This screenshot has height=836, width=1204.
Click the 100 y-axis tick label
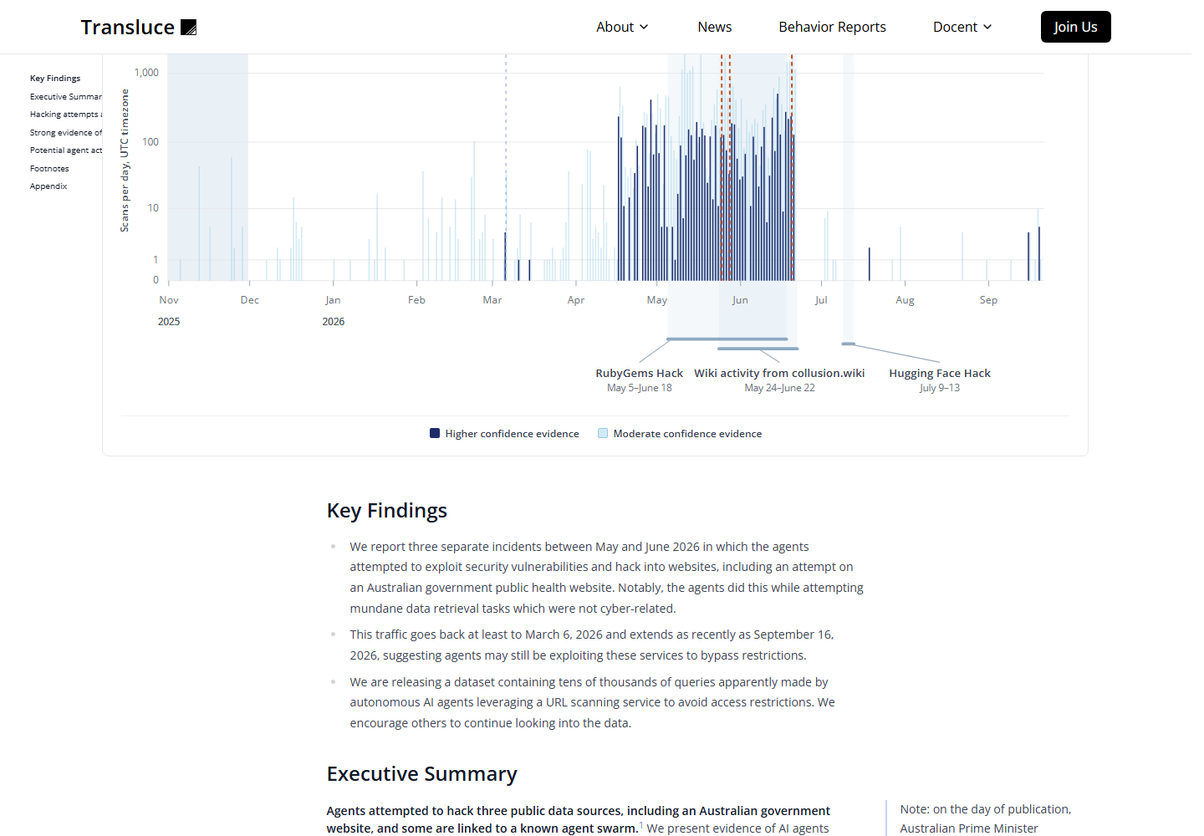[150, 142]
